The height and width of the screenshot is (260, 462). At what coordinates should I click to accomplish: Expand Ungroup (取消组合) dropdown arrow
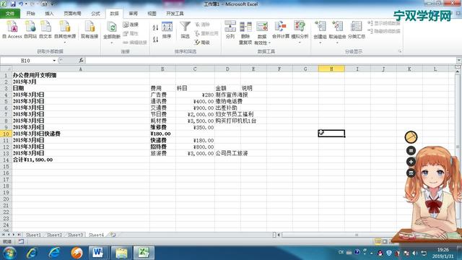(x=337, y=43)
